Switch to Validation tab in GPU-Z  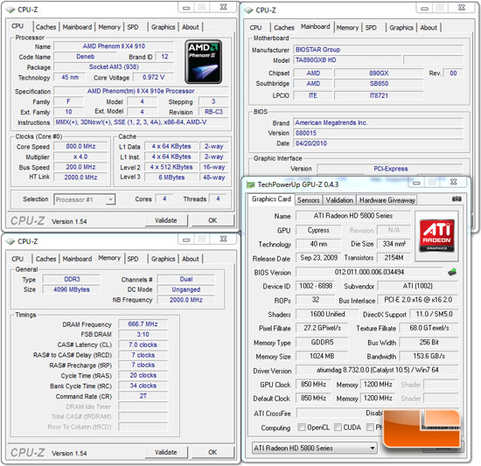tap(339, 200)
